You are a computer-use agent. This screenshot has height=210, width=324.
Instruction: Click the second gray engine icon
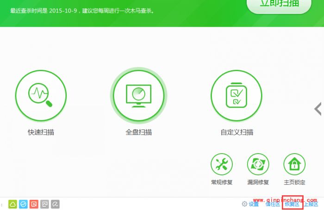pos(55,204)
